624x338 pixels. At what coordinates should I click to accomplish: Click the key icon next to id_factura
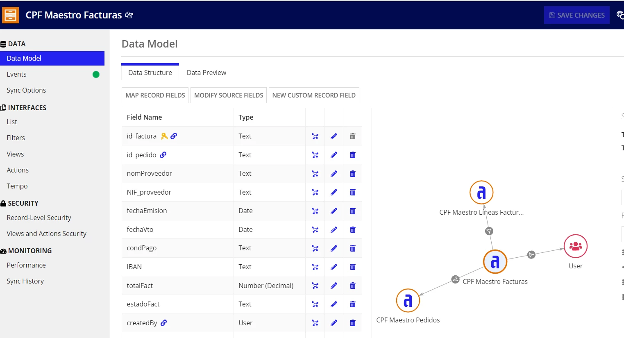(164, 136)
